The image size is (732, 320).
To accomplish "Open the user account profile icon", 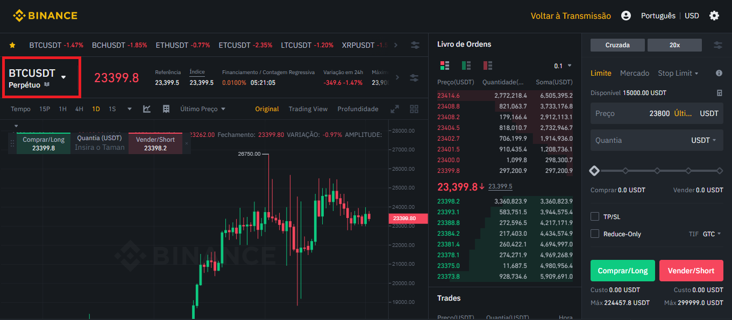I will [626, 16].
